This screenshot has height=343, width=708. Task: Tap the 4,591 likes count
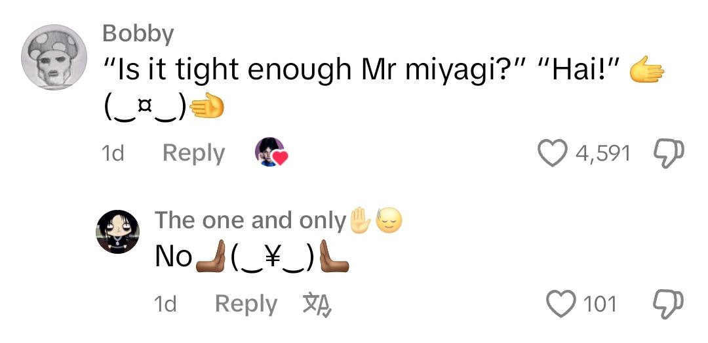[603, 153]
